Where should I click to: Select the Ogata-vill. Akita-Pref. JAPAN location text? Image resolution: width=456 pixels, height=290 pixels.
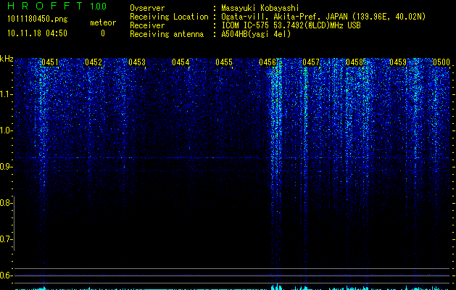point(323,17)
